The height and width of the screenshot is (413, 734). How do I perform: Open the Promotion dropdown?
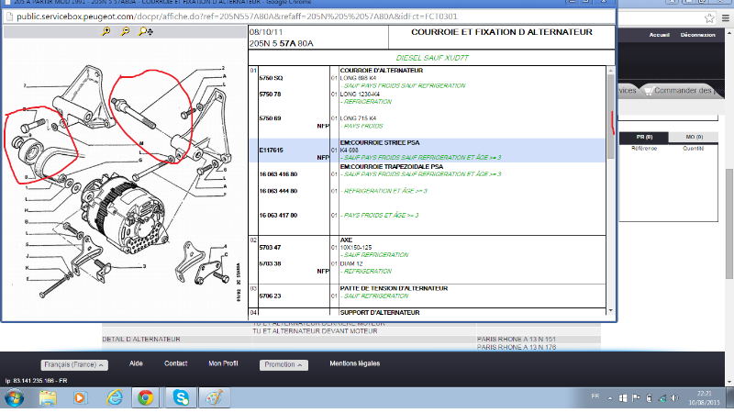(284, 364)
